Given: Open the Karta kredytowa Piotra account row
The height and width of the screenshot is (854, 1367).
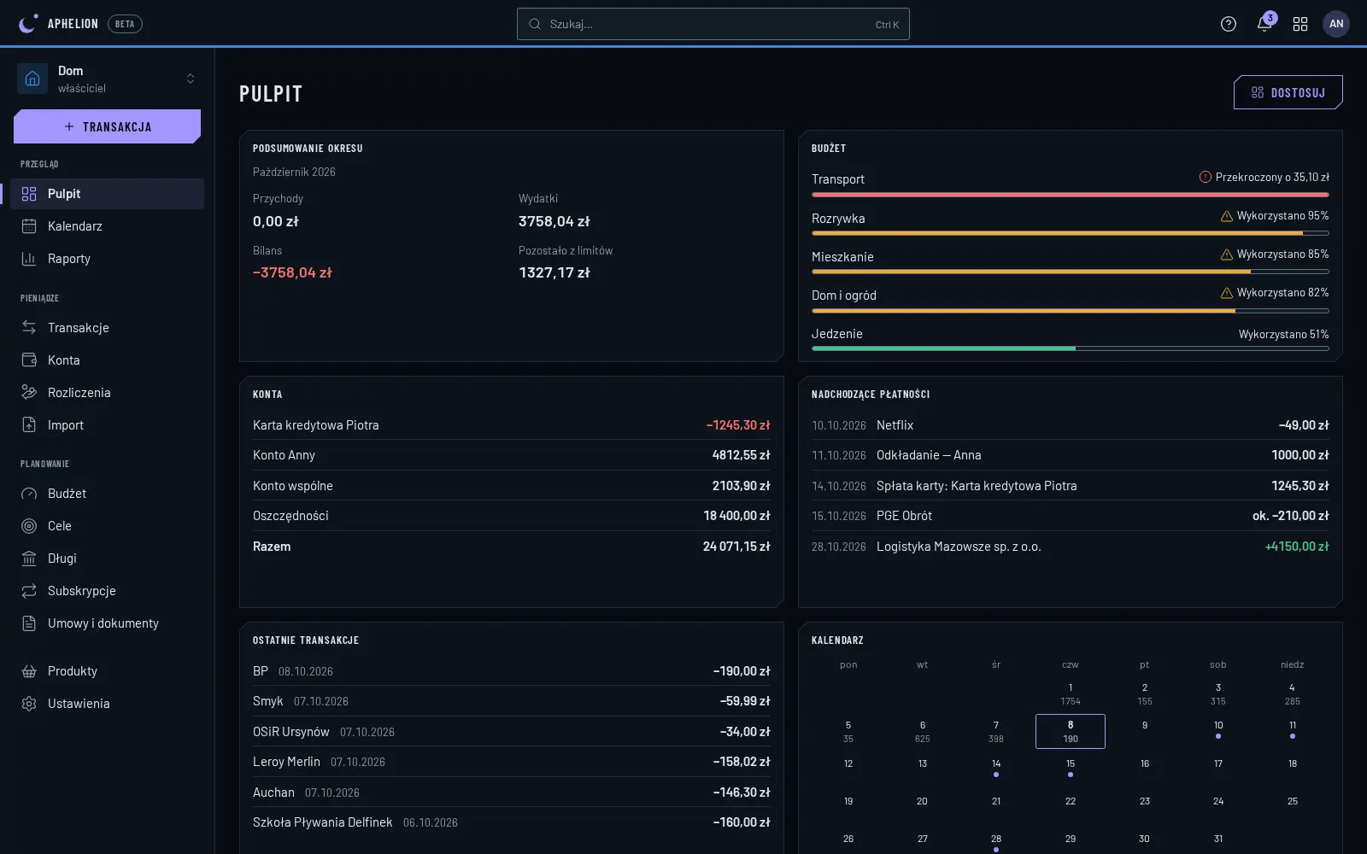Looking at the screenshot, I should [511, 425].
